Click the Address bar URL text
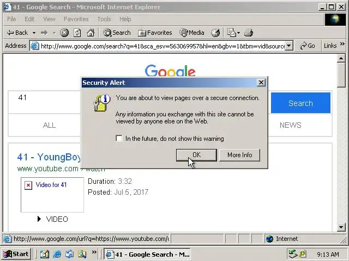The height and width of the screenshot is (261, 349). (x=163, y=46)
